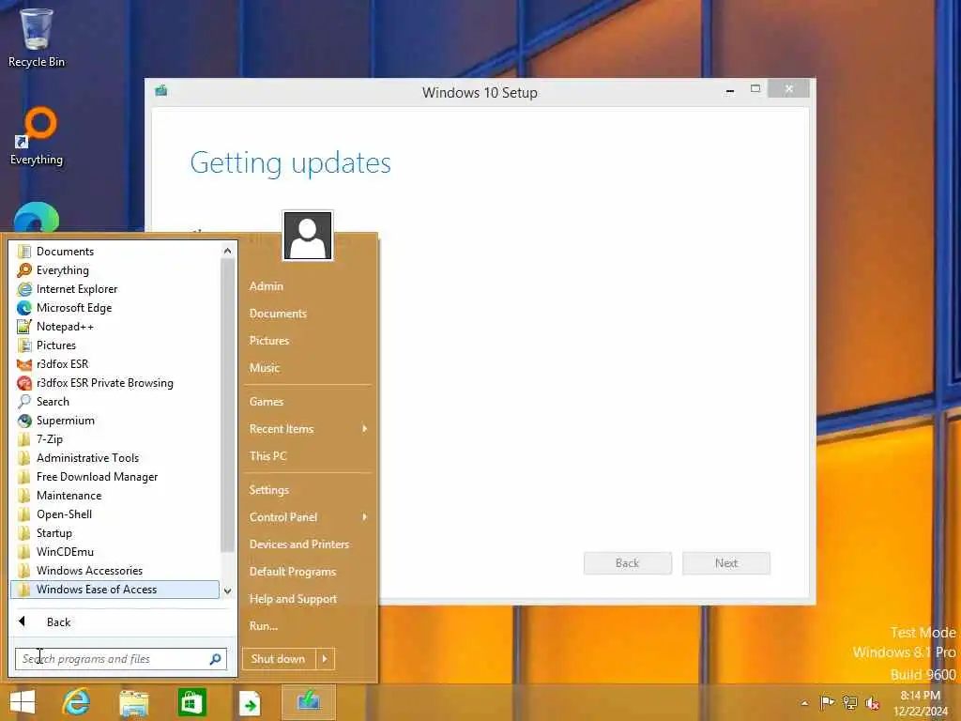Open the Everything desktop shortcut
This screenshot has height=721, width=961.
[37, 136]
